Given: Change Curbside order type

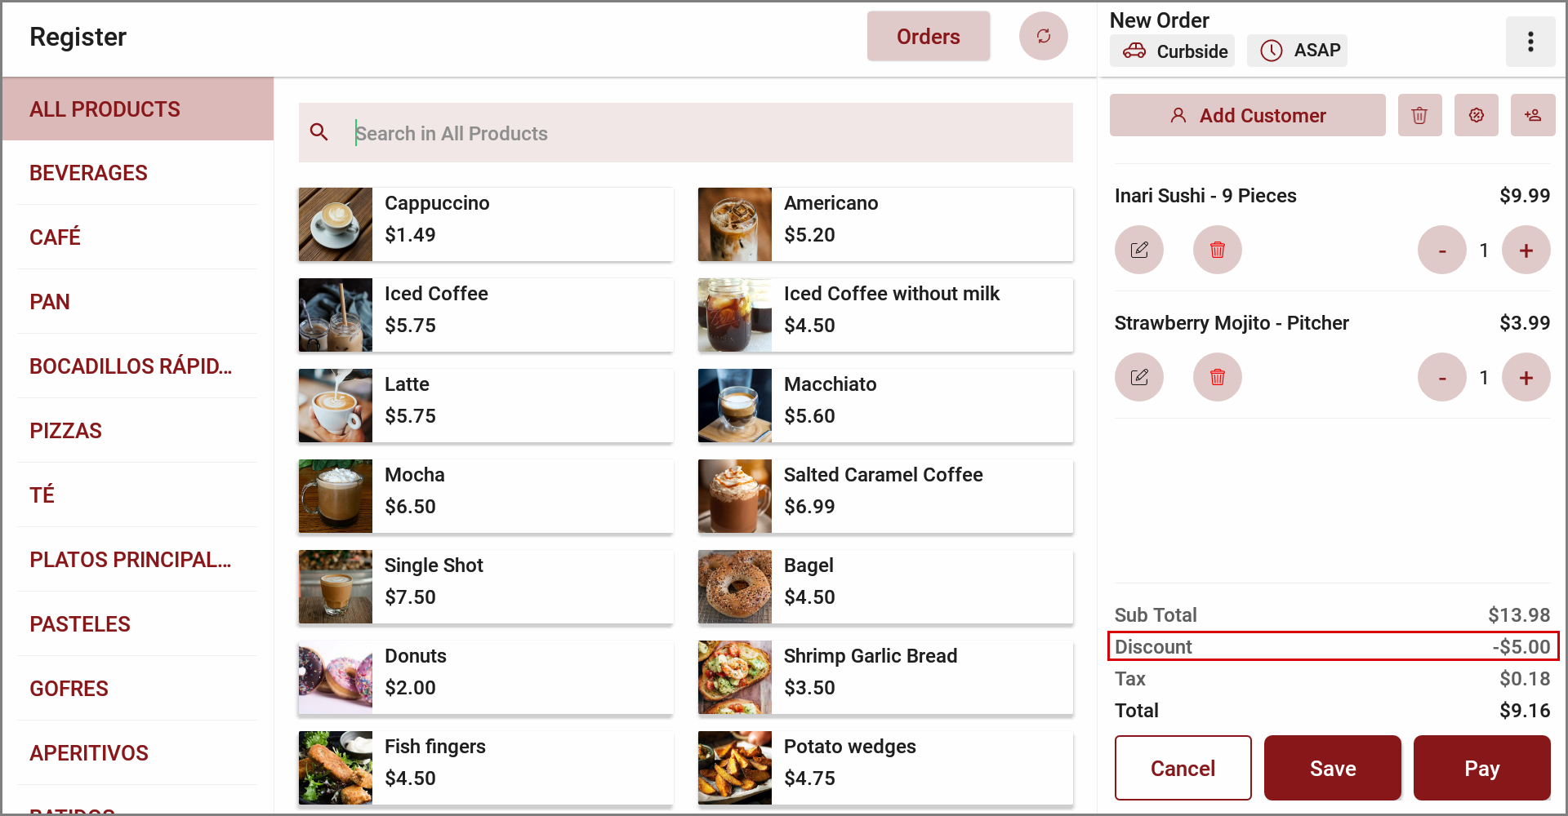Looking at the screenshot, I should click(x=1172, y=51).
